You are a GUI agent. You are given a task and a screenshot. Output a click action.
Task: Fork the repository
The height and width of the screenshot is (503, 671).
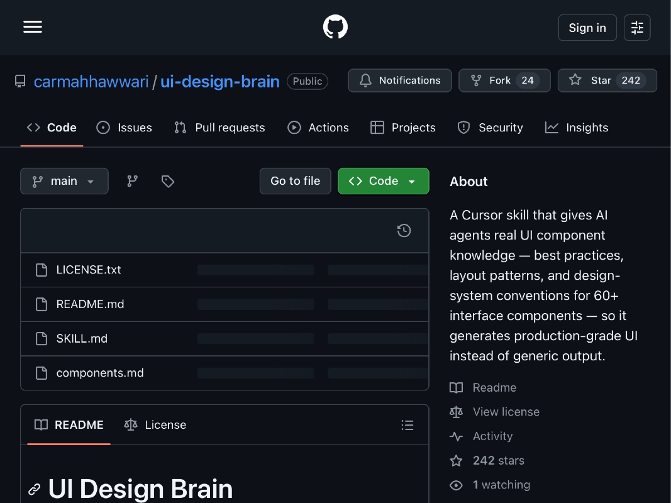[x=504, y=80]
